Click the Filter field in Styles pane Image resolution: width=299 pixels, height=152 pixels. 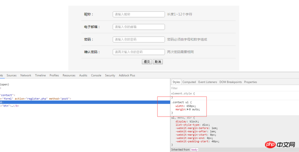coord(235,88)
